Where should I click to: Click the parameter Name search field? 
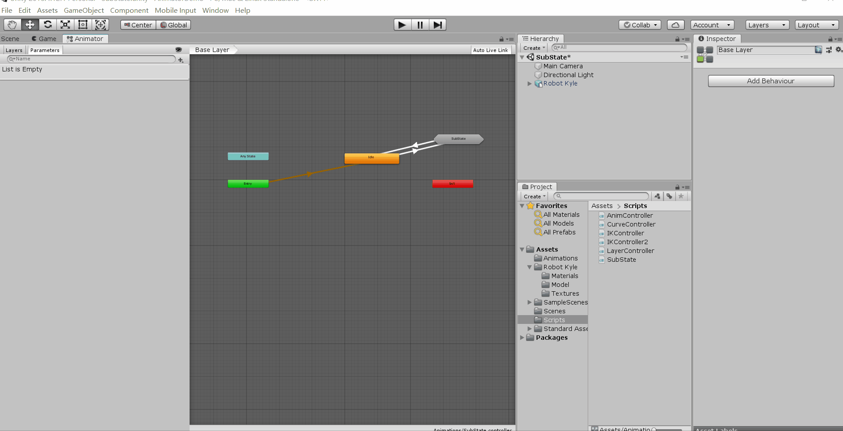[x=91, y=59]
